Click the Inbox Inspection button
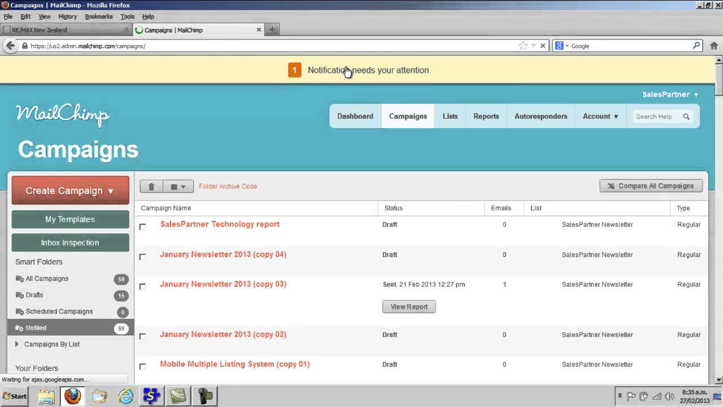 point(71,243)
